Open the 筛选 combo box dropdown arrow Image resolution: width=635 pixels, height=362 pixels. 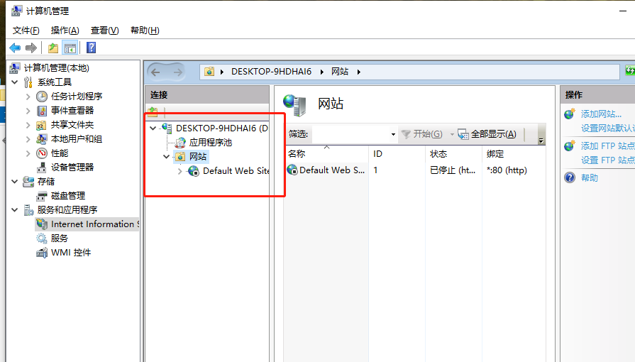393,134
